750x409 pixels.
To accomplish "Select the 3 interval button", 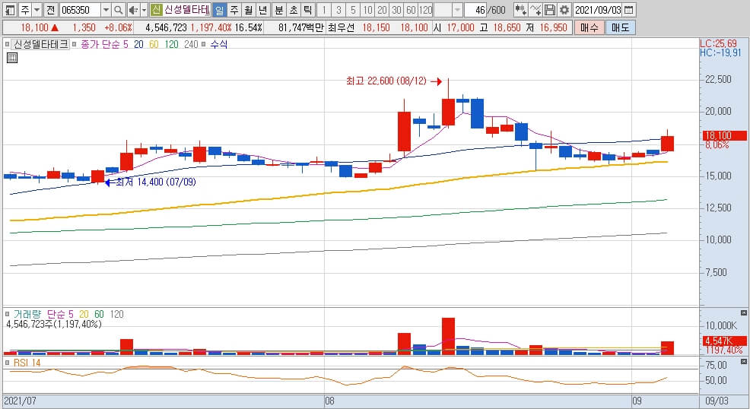I will click(x=338, y=10).
